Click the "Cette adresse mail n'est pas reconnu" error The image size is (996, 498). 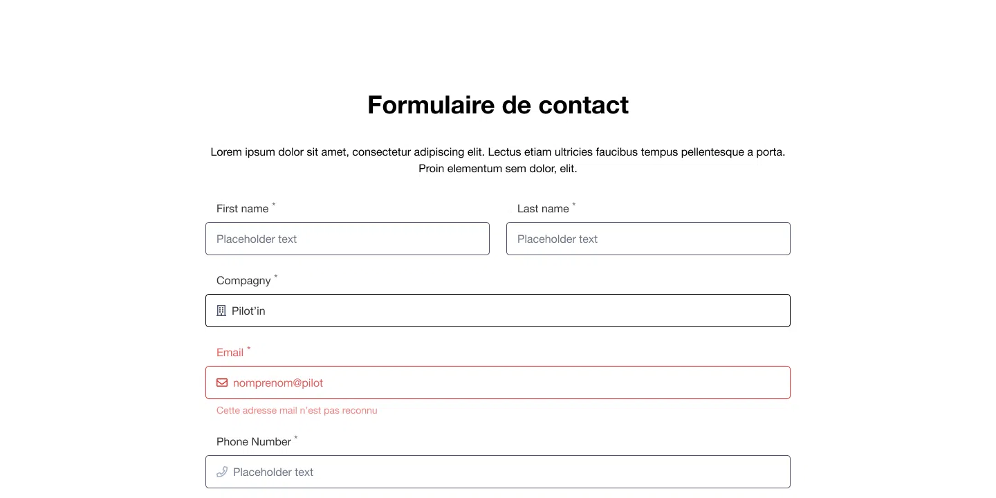[x=297, y=411]
